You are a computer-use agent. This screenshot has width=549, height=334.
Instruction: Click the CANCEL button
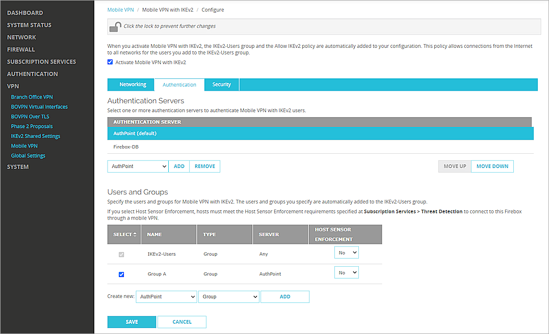pyautogui.click(x=181, y=322)
